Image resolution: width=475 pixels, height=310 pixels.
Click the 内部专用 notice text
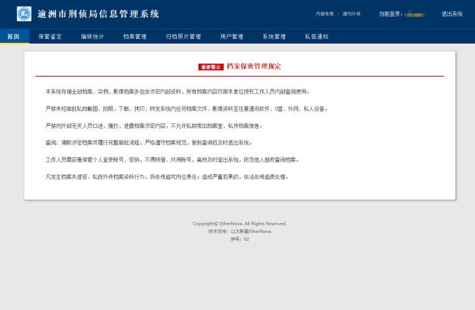coord(325,14)
